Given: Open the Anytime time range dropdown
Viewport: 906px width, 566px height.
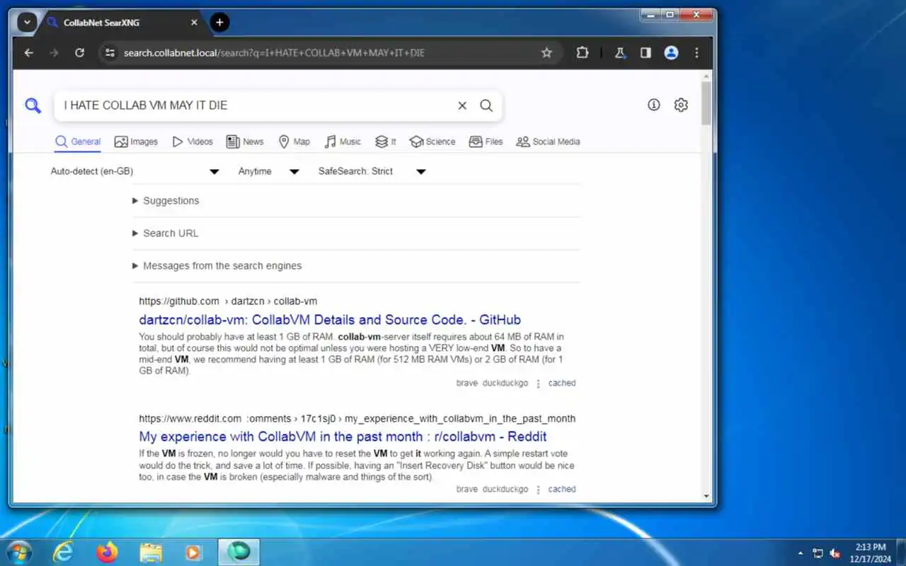Looking at the screenshot, I should (x=269, y=171).
